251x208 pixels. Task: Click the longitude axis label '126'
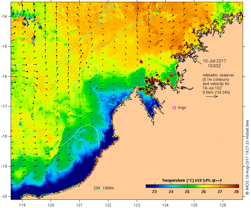(x=223, y=205)
